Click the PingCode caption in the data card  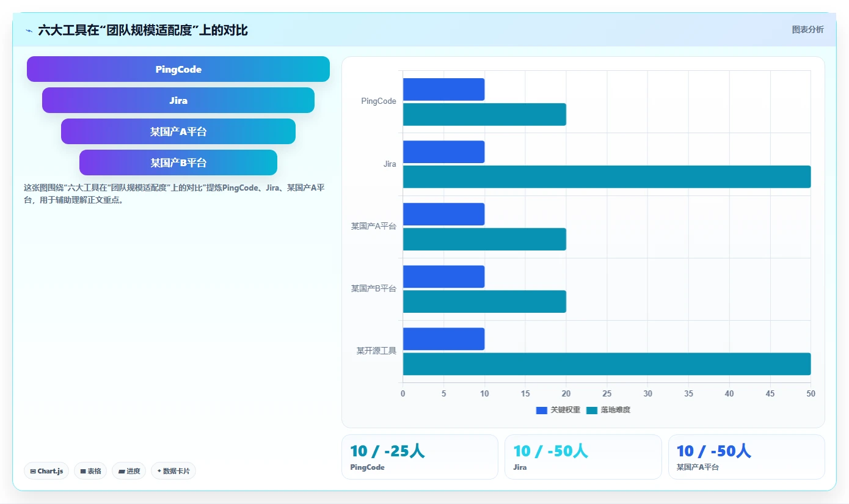[x=367, y=467]
